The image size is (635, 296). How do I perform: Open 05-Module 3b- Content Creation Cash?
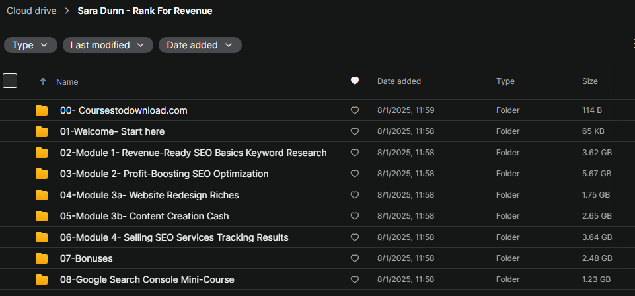coord(144,216)
